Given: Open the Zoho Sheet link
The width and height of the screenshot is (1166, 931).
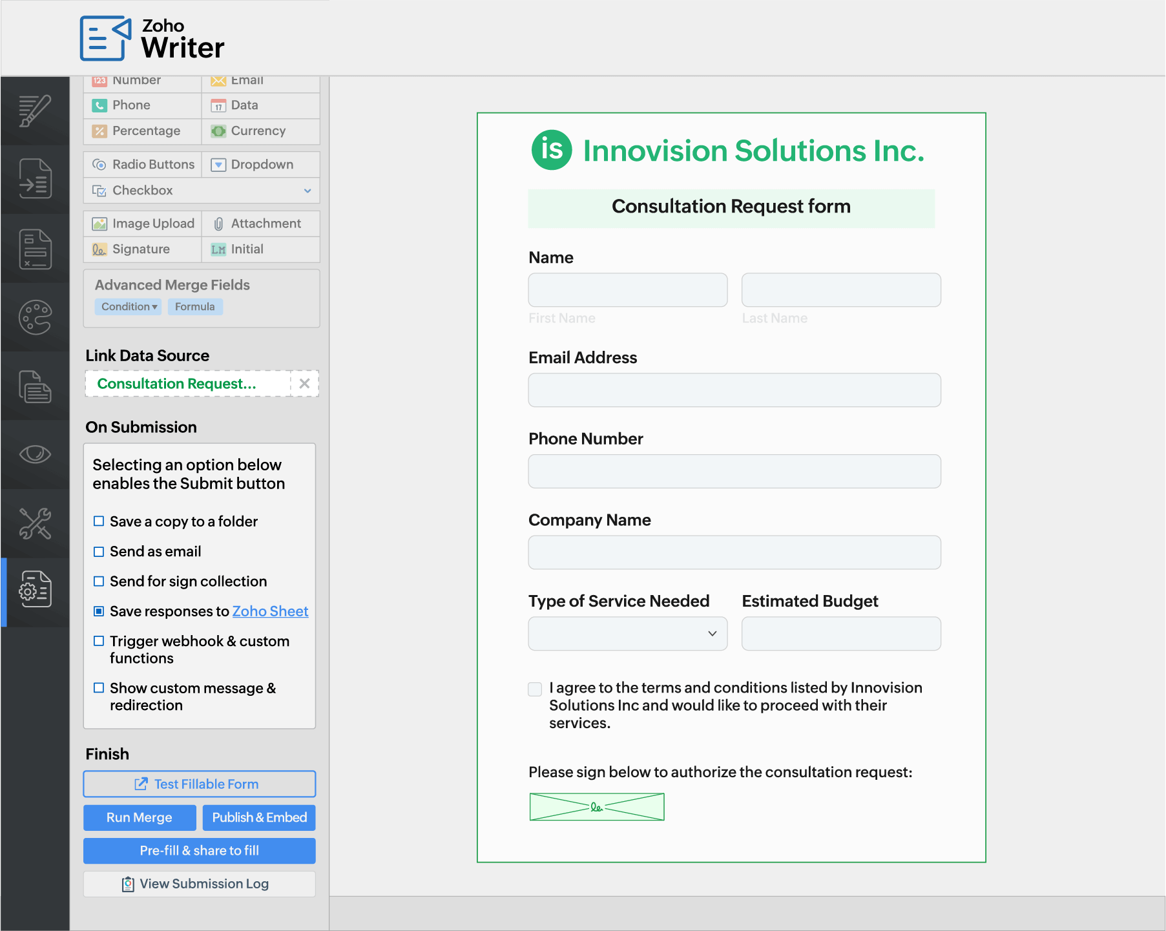Looking at the screenshot, I should coord(270,611).
